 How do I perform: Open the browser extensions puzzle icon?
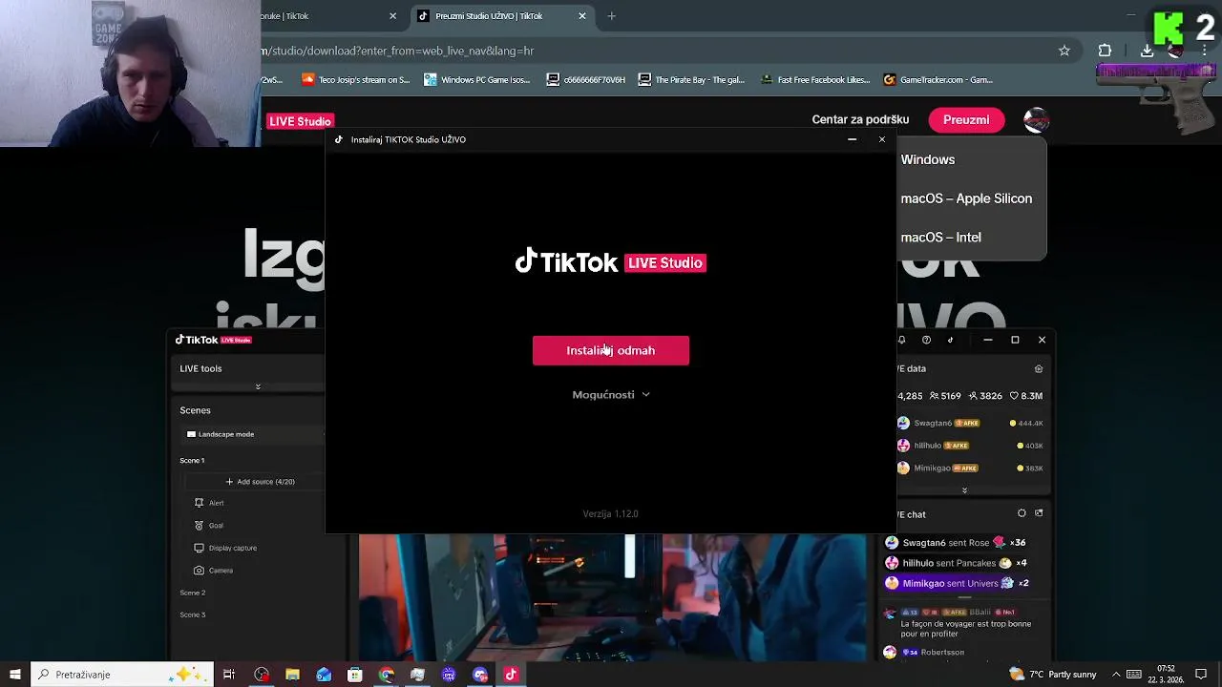pyautogui.click(x=1105, y=51)
